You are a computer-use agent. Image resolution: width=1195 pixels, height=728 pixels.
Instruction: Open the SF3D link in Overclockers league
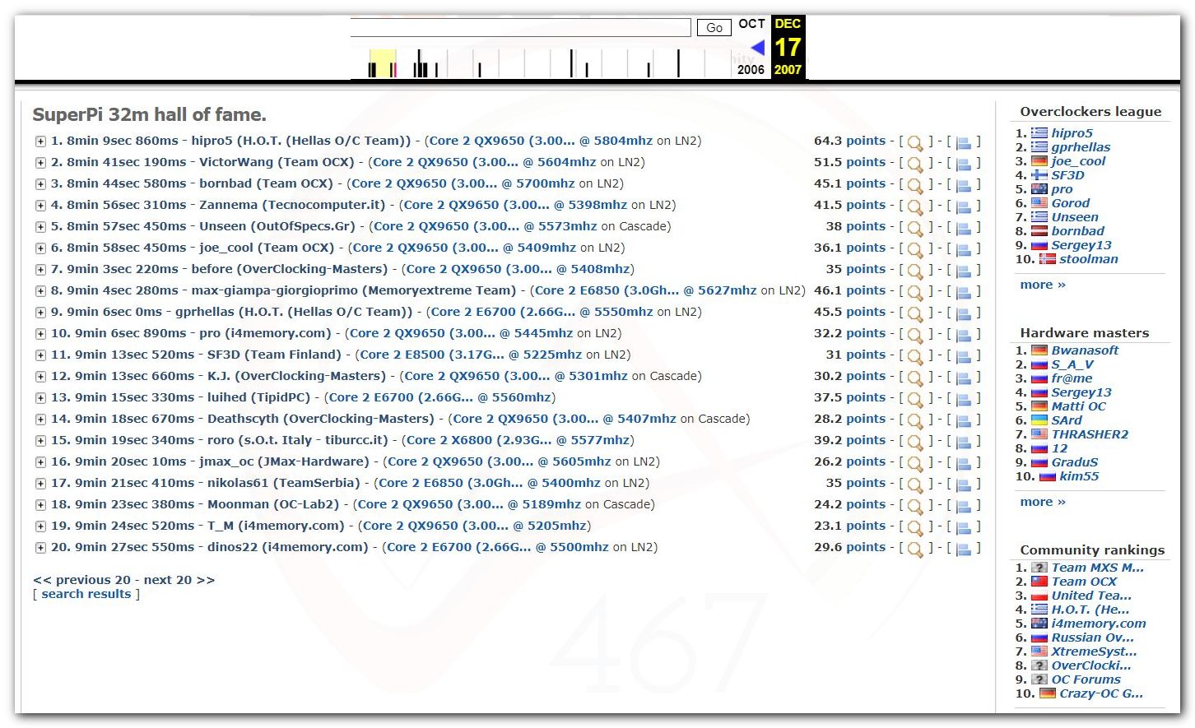(1067, 175)
